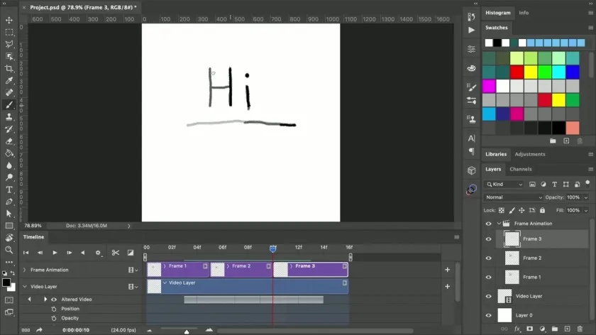Play the timeline animation

(55, 253)
